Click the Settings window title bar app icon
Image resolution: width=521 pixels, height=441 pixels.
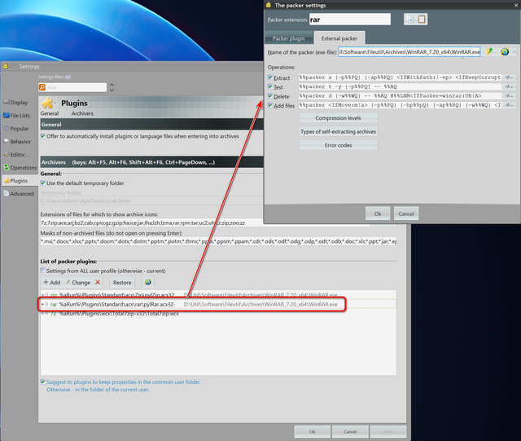6,66
